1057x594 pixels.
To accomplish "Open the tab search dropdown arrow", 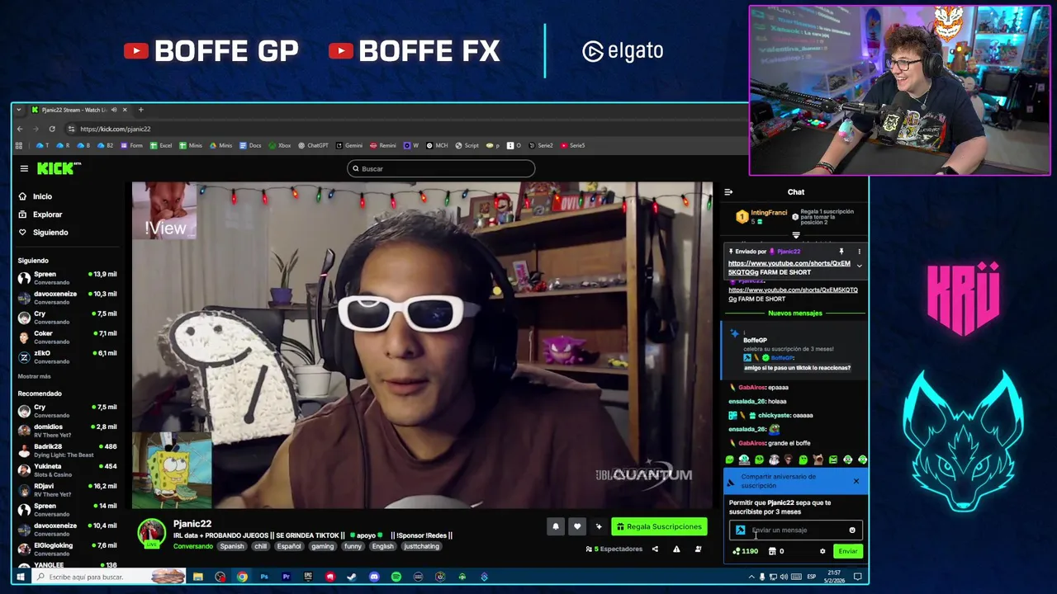I will (19, 110).
